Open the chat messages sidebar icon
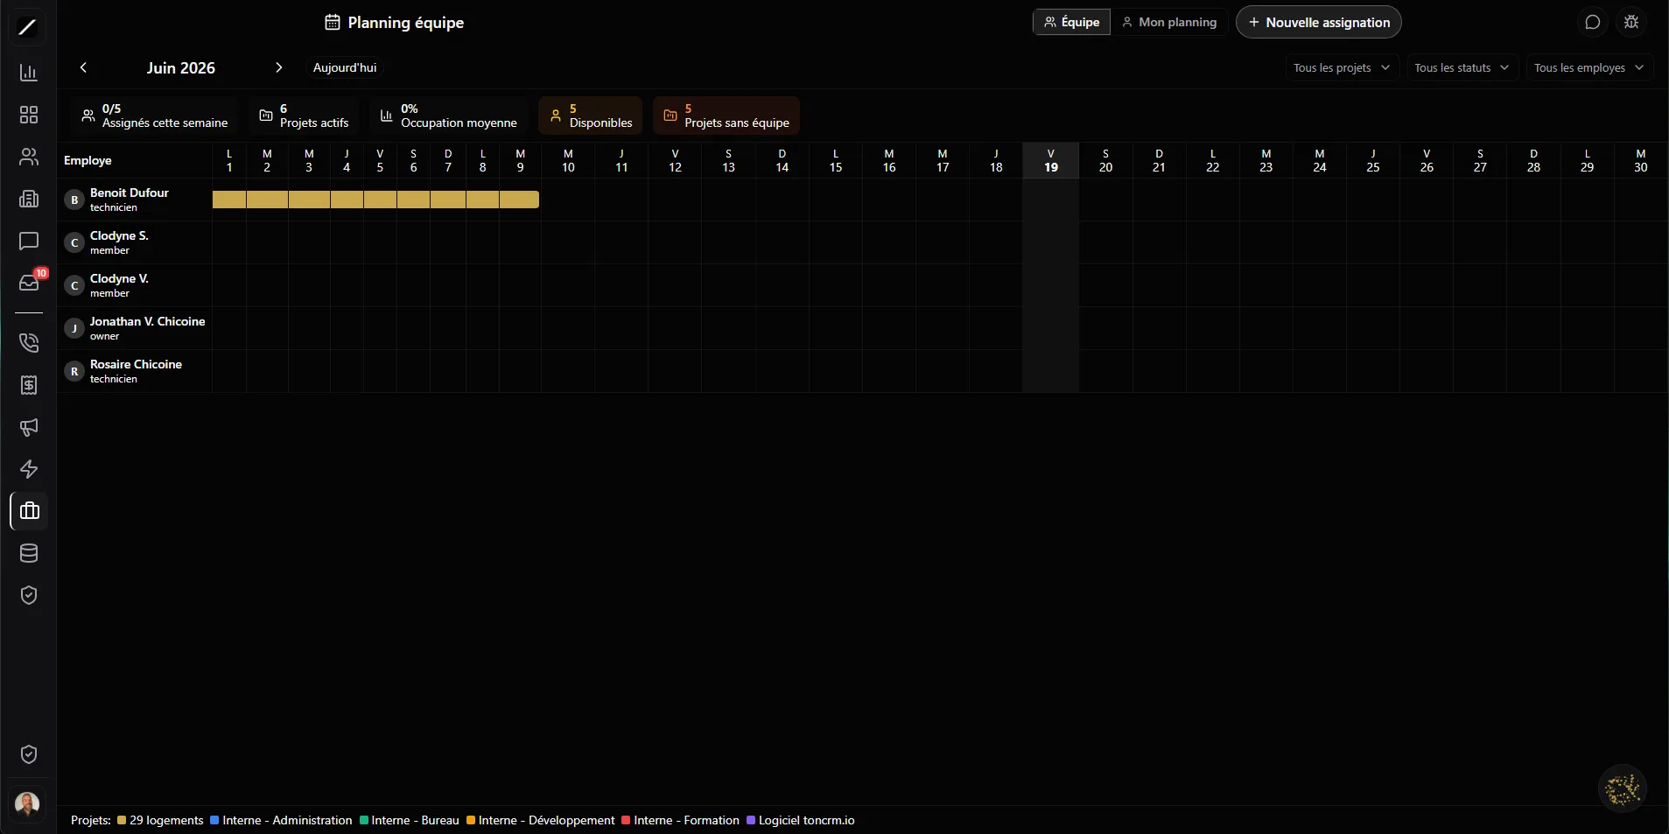This screenshot has width=1669, height=834. tap(29, 241)
